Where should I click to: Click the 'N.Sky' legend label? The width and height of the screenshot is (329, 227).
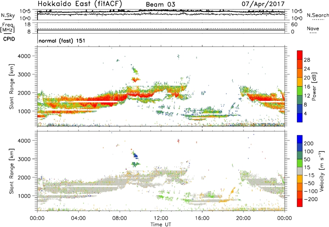(x=8, y=15)
